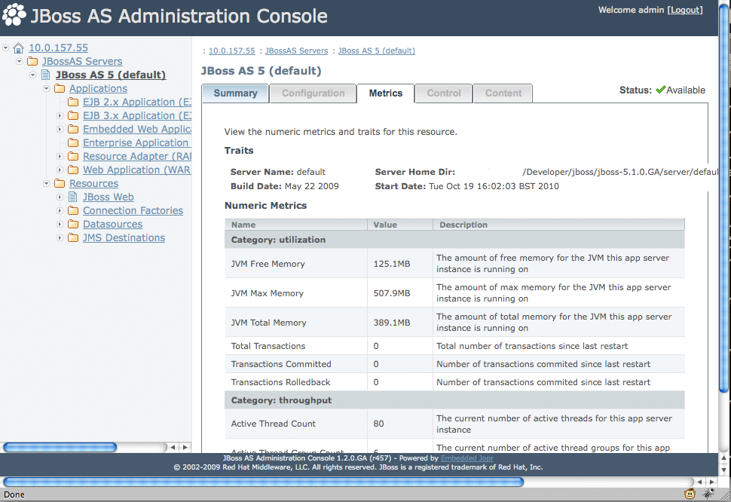Click the folder icon next to JBossAS Servers
Viewport: 731px width, 502px height.
(x=32, y=62)
